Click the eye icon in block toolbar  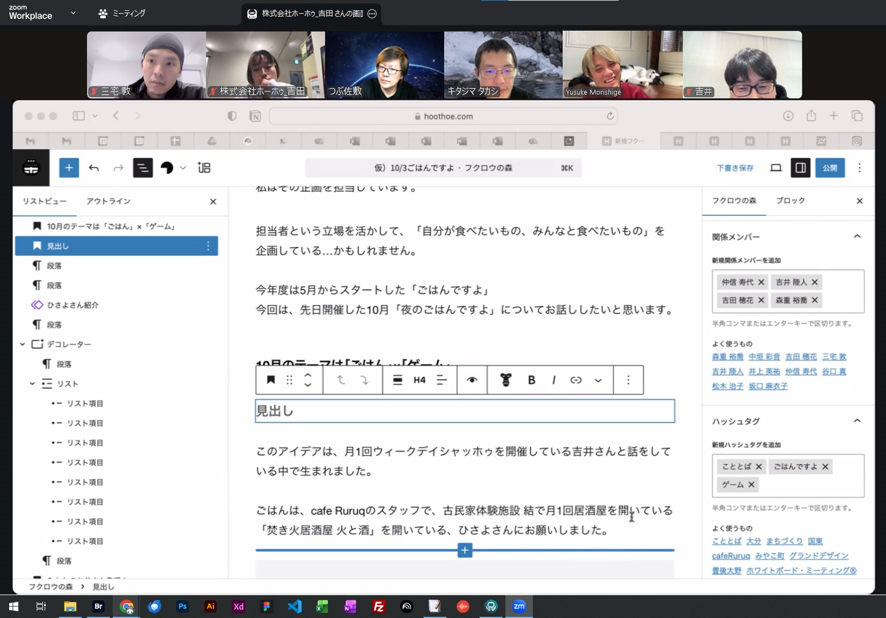pyautogui.click(x=472, y=380)
